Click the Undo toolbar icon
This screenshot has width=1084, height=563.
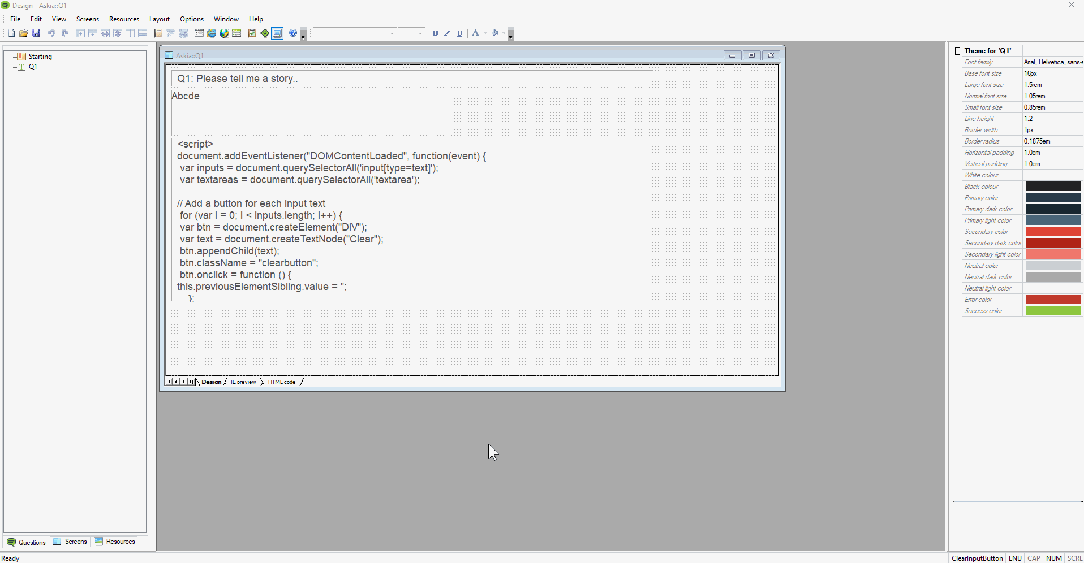(51, 33)
